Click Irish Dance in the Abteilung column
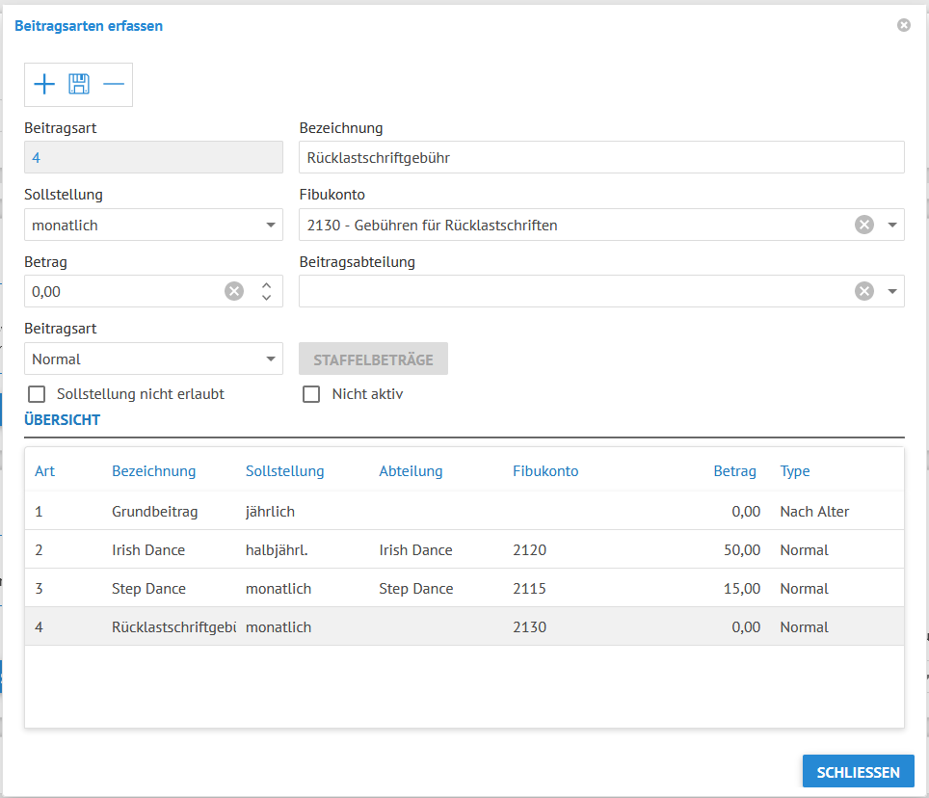 click(415, 549)
